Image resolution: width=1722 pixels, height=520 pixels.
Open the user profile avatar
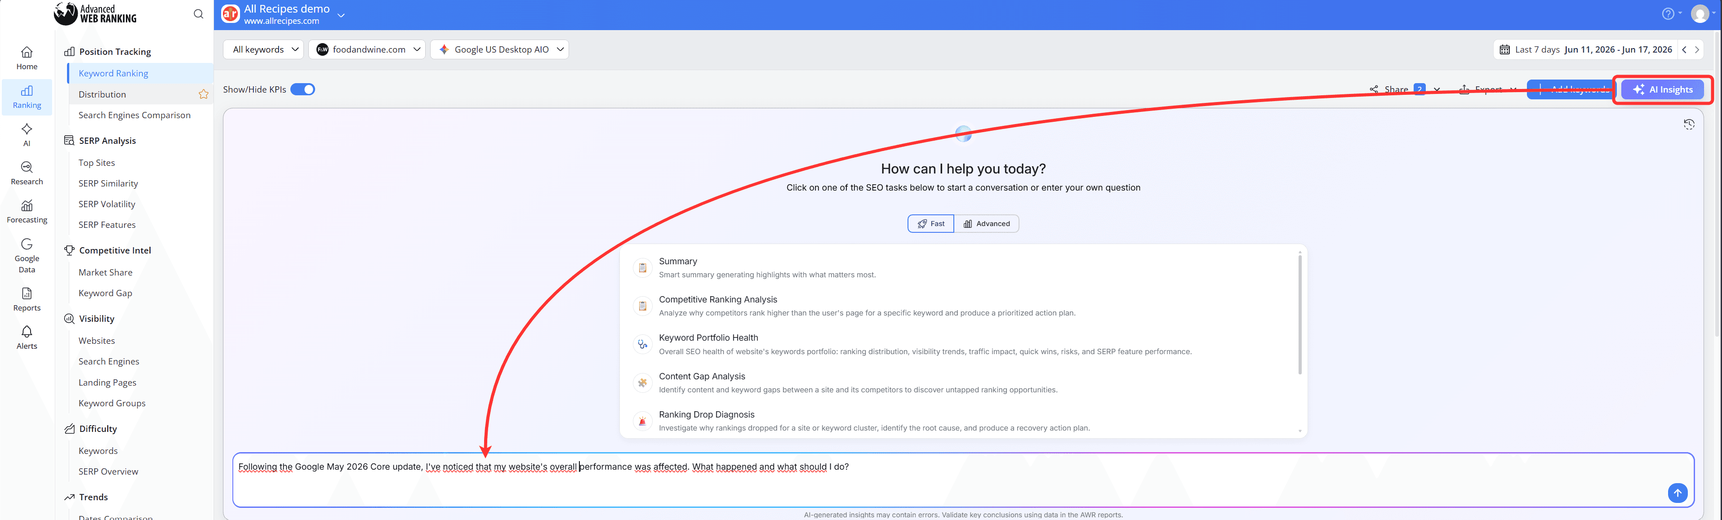pyautogui.click(x=1700, y=14)
